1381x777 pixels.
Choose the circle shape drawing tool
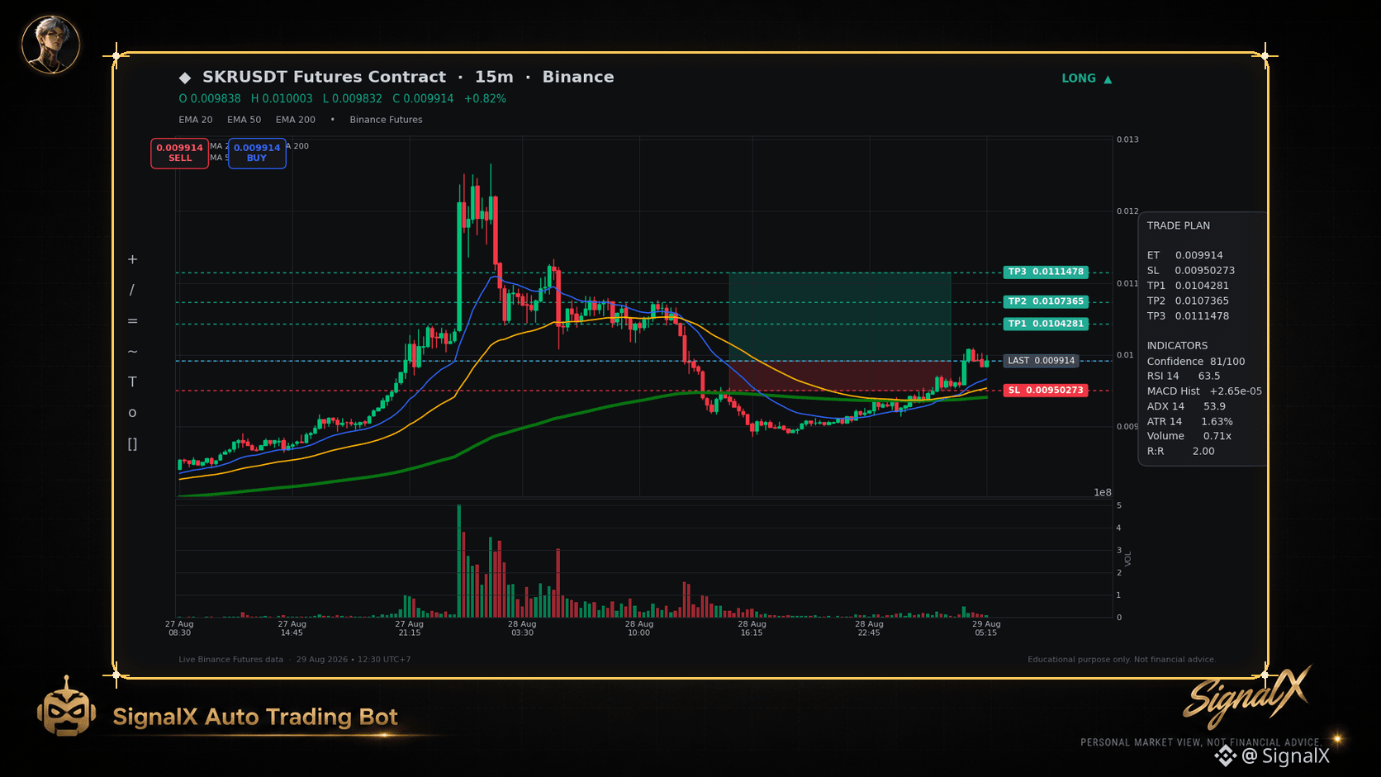(x=132, y=413)
